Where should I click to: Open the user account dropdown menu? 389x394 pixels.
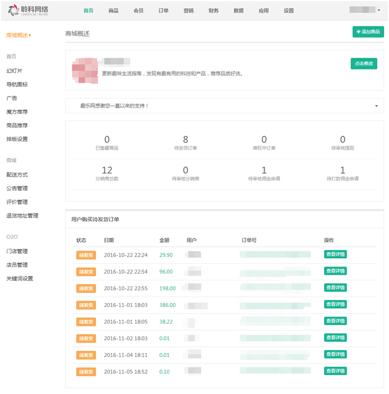click(x=365, y=10)
